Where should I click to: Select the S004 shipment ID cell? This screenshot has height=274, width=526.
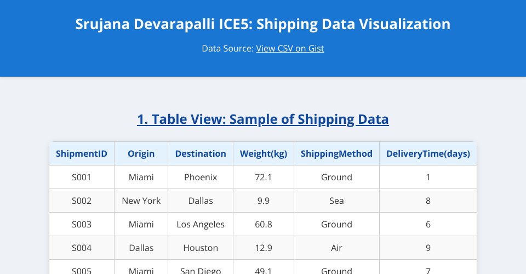[x=82, y=248]
